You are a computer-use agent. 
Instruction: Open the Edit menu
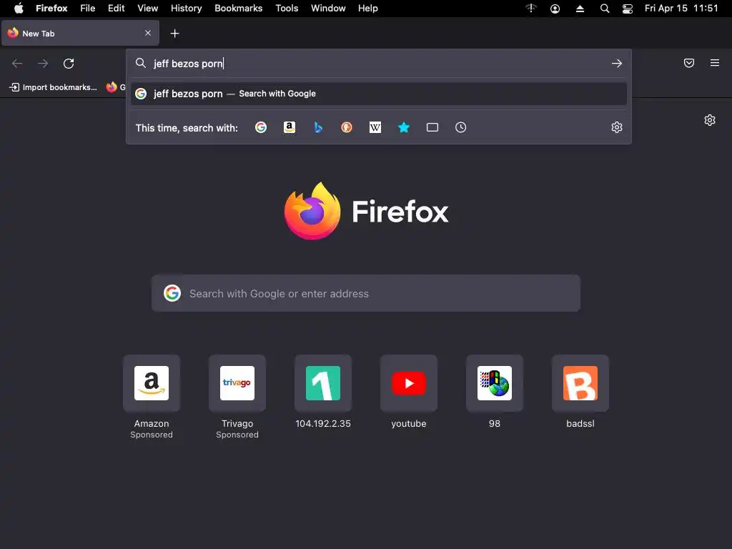[x=117, y=9]
